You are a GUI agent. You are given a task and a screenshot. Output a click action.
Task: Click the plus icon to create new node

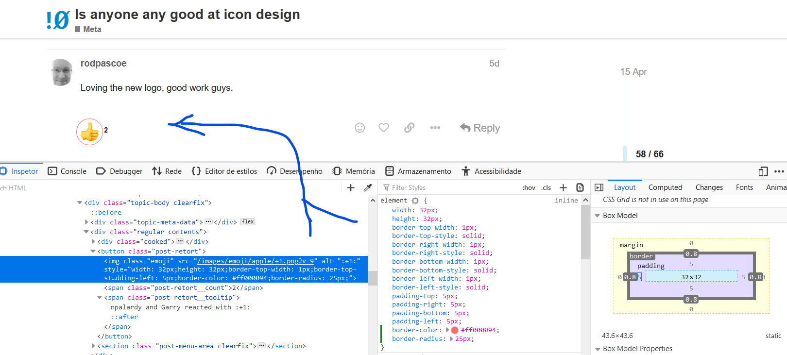pyautogui.click(x=351, y=187)
